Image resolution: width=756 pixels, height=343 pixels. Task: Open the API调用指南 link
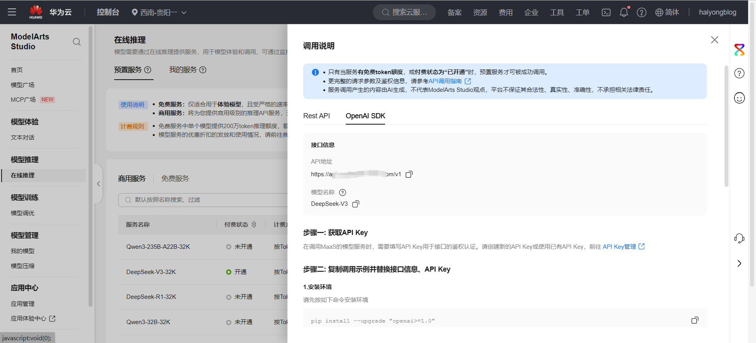445,81
